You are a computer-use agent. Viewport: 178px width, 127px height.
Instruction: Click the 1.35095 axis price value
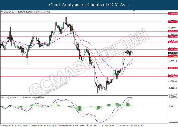pyautogui.click(x=173, y=28)
